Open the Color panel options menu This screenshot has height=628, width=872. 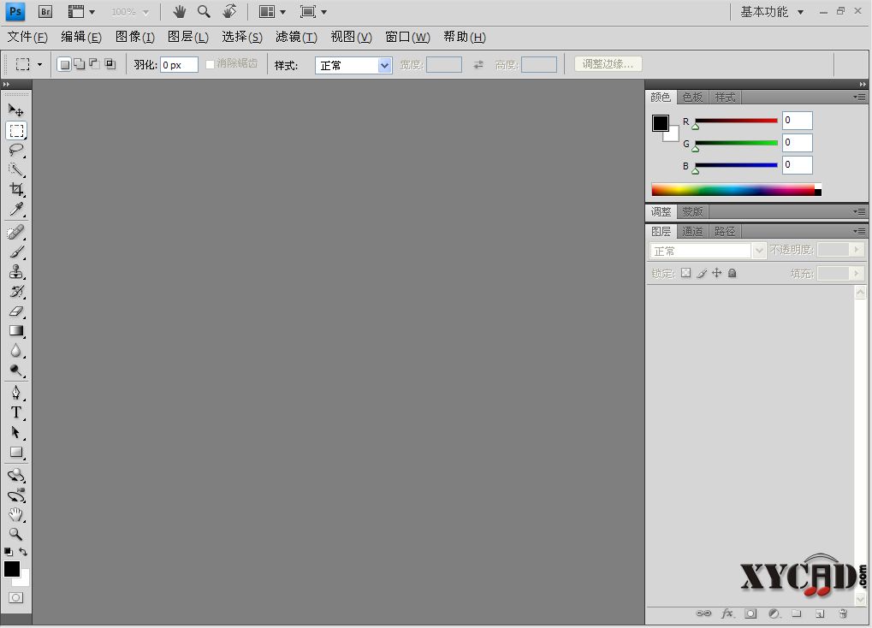coord(860,97)
